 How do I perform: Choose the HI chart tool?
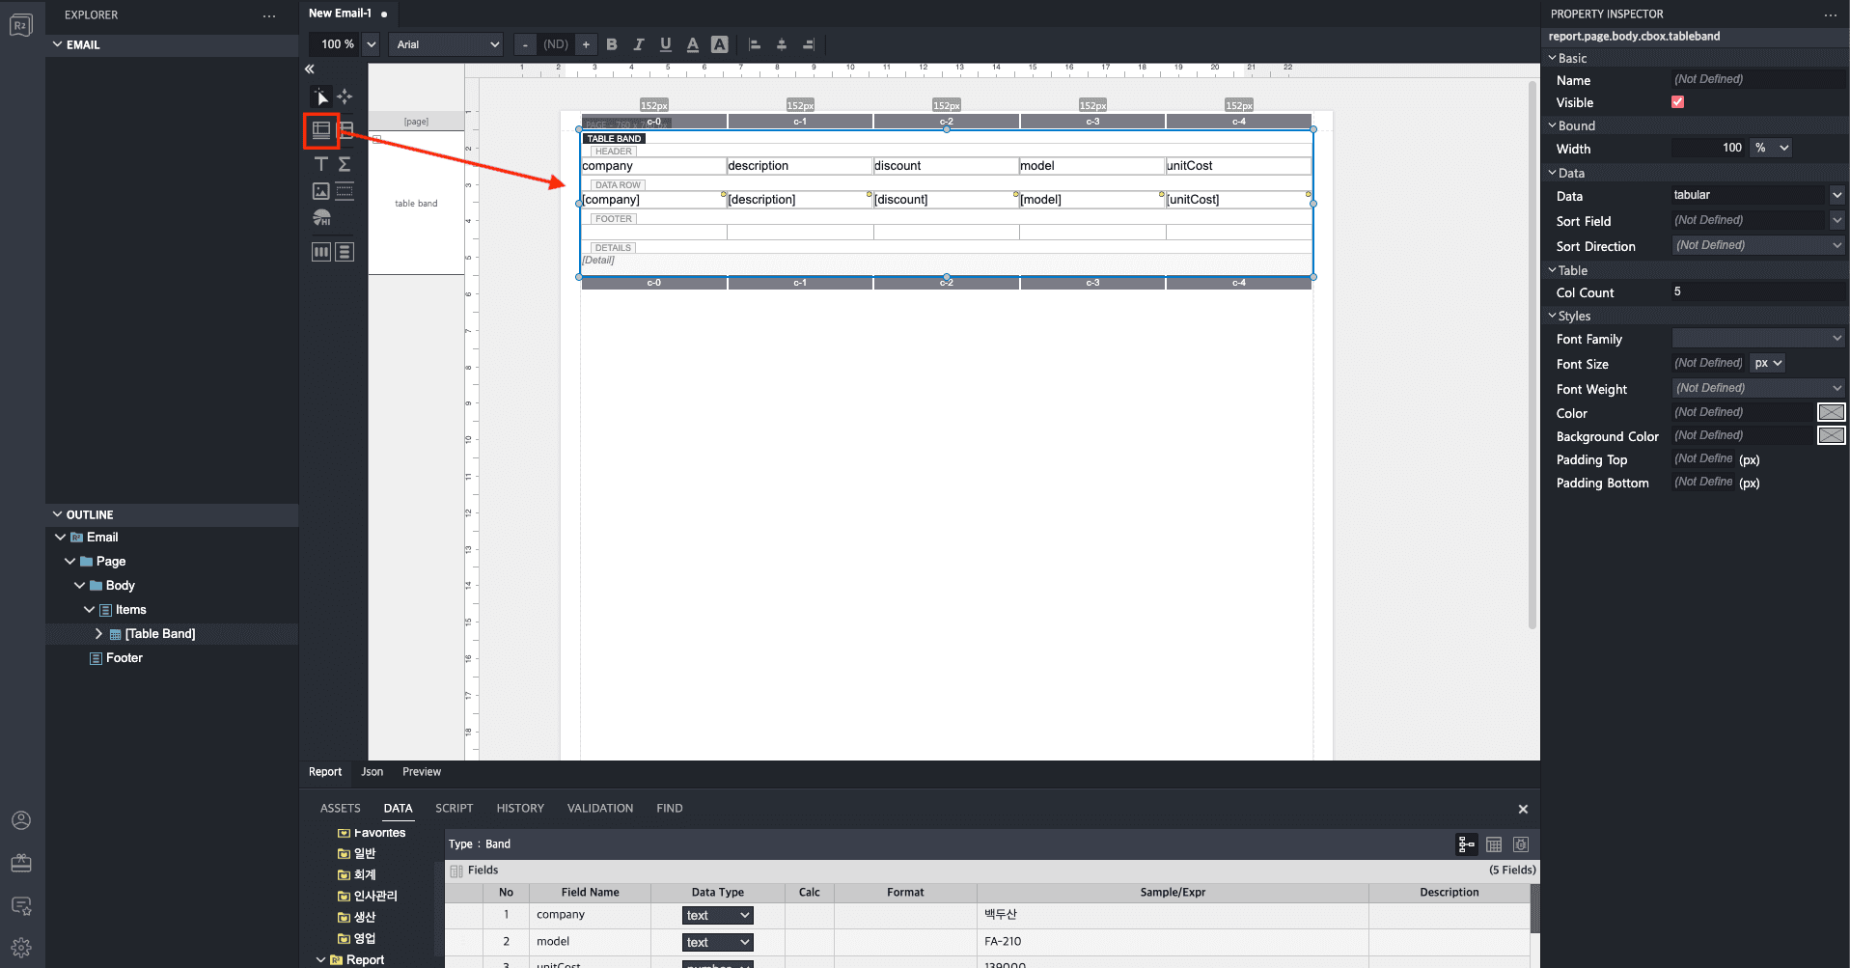point(321,218)
